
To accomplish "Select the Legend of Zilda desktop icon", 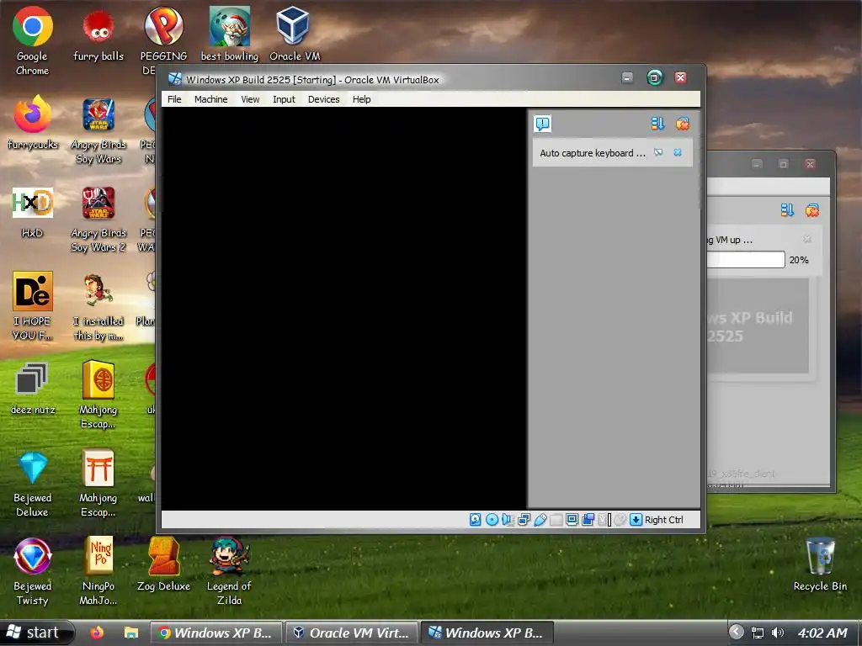I will click(x=229, y=571).
